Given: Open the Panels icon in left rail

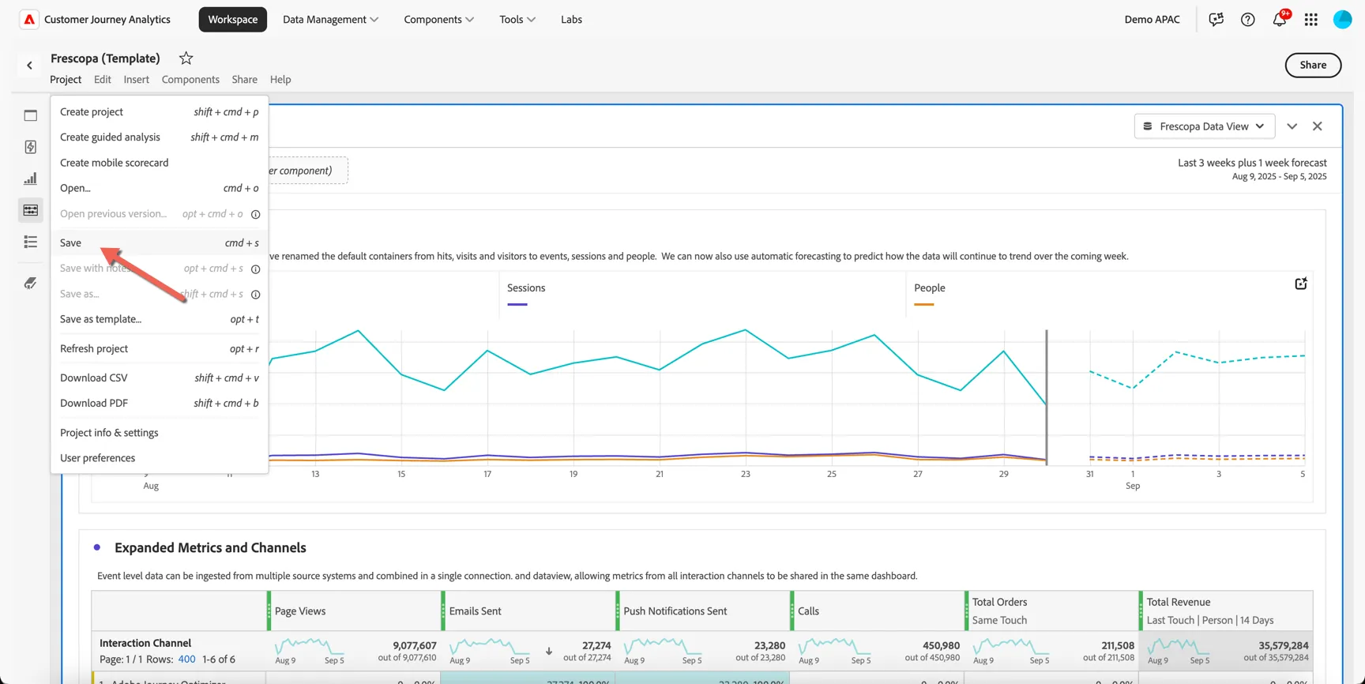Looking at the screenshot, I should [30, 115].
